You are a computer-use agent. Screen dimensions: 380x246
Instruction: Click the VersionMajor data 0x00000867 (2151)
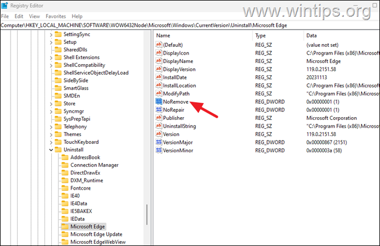click(x=327, y=142)
